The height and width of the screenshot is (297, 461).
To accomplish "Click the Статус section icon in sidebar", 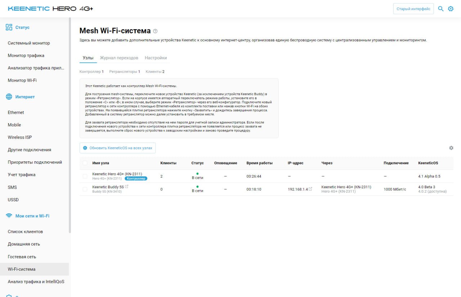I will click(x=9, y=27).
